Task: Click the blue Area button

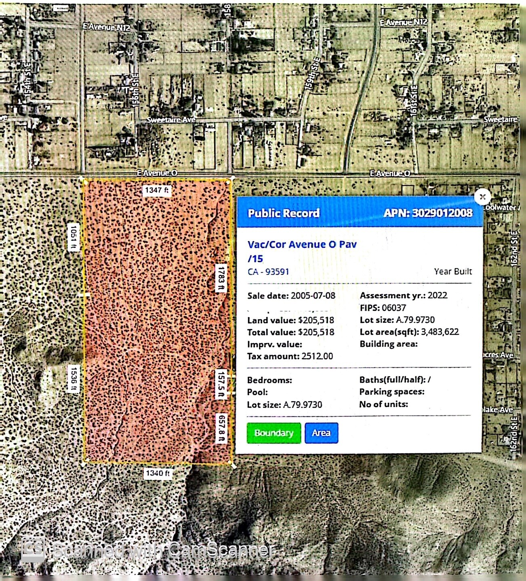Action: point(321,433)
